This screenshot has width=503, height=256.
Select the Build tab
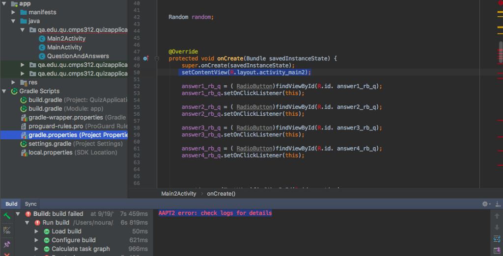[11, 204]
